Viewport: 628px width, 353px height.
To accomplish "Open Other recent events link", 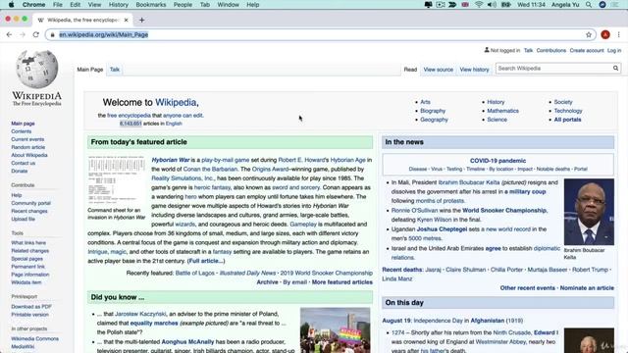I will pos(528,287).
